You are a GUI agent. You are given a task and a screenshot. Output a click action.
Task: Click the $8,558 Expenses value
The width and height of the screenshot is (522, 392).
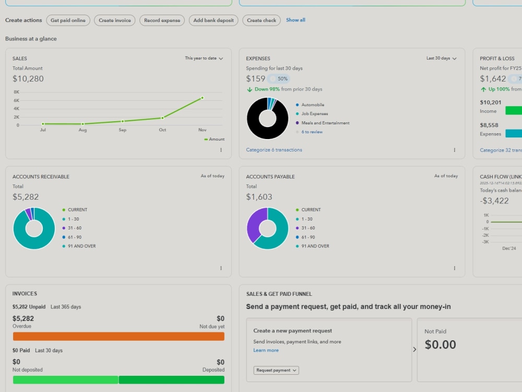489,125
